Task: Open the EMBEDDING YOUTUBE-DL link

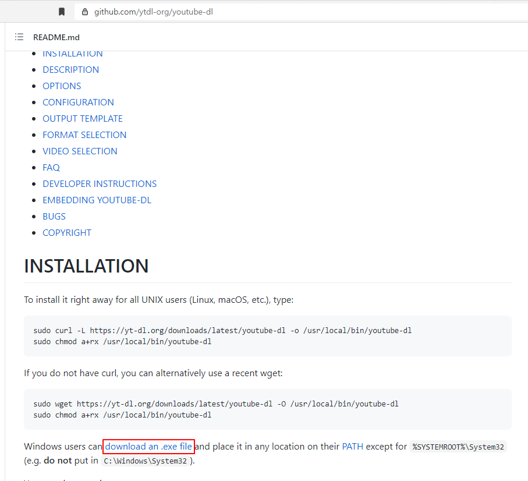Action: (97, 200)
